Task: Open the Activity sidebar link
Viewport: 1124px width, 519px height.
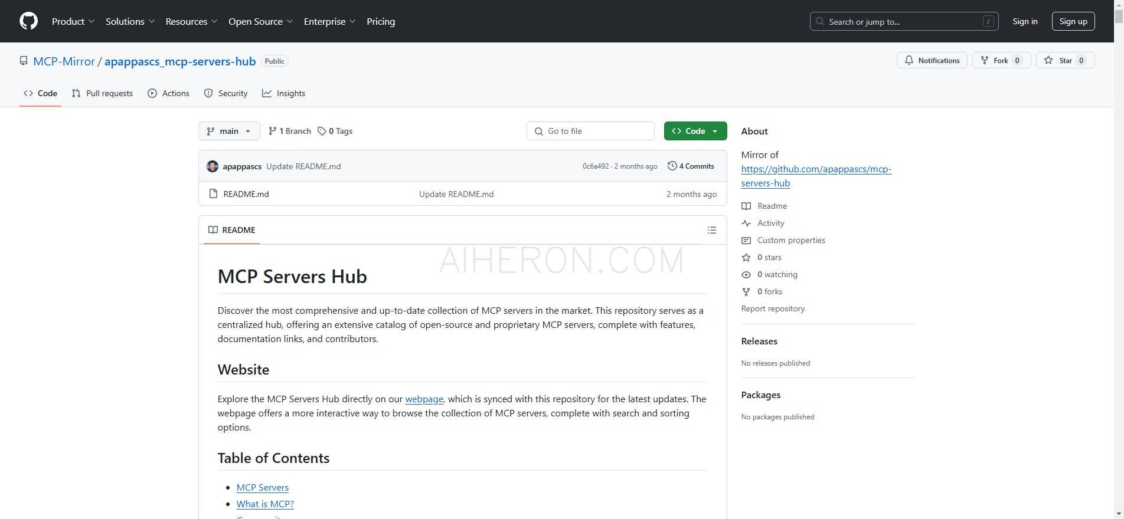Action: pos(771,223)
